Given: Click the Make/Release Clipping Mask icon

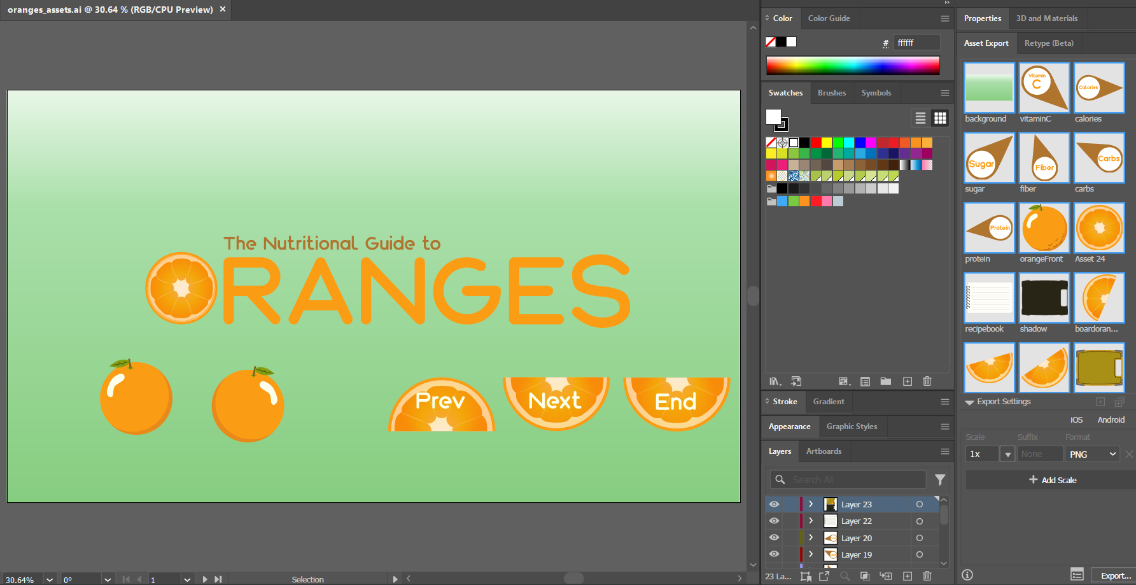Looking at the screenshot, I should pyautogui.click(x=865, y=576).
